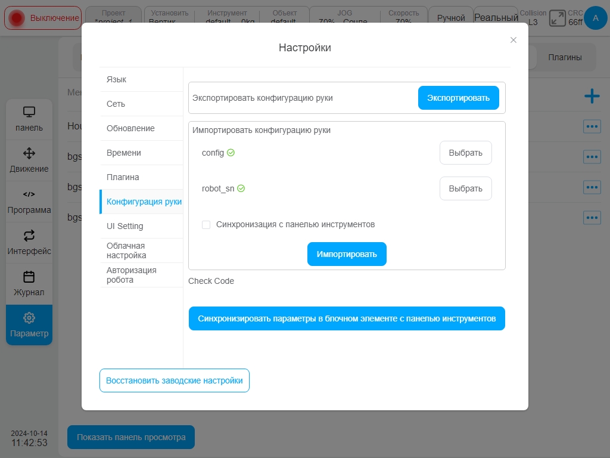Open the three-dots menu on the Hou row
The image size is (610, 458).
592,126
